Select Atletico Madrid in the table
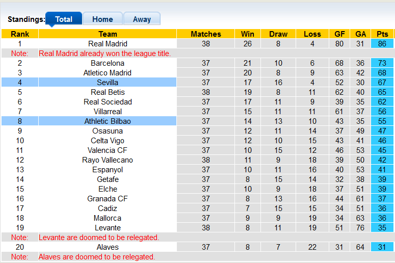This screenshot has width=395, height=263. (x=108, y=73)
